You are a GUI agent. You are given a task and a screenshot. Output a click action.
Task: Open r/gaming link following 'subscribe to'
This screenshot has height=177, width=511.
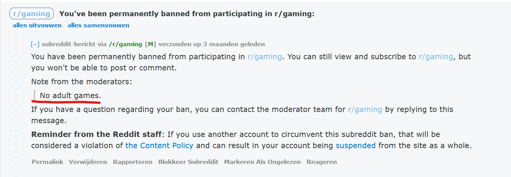tap(436, 57)
